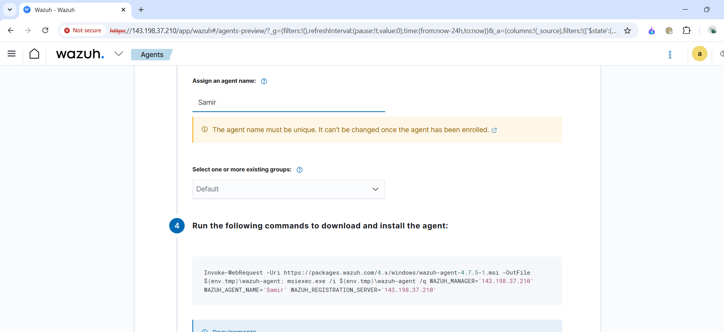This screenshot has width=724, height=332.
Task: Click the 'Select one or more existing groups:' label
Action: pos(242,169)
